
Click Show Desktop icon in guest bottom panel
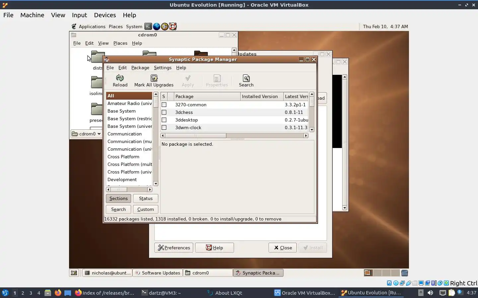(74, 273)
